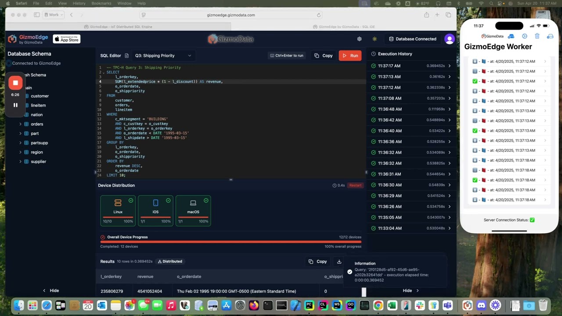Open the settings gear in GizmoEdge header

coord(359,39)
